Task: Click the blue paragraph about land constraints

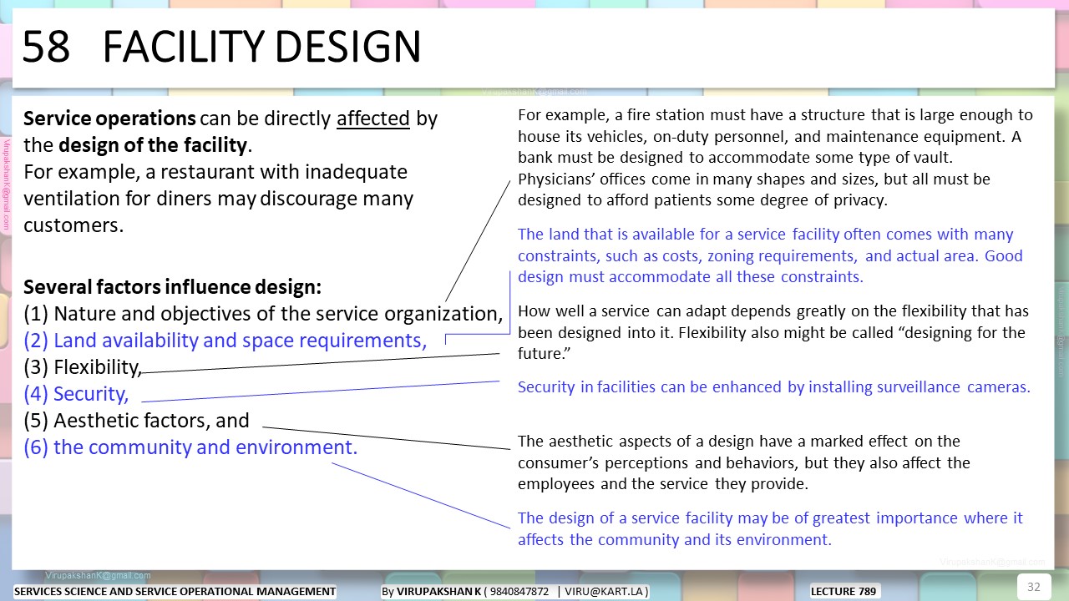Action: (x=770, y=255)
